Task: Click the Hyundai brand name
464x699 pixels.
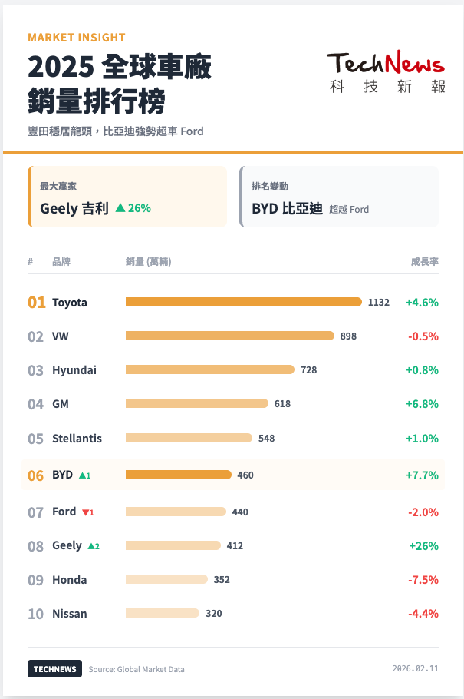Action: point(74,370)
